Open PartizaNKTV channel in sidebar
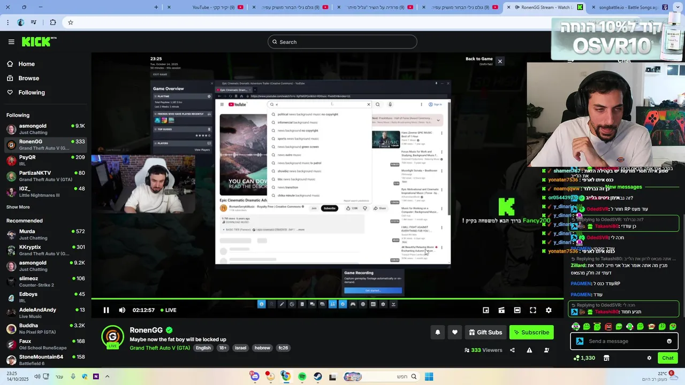The width and height of the screenshot is (685, 385). (x=45, y=176)
